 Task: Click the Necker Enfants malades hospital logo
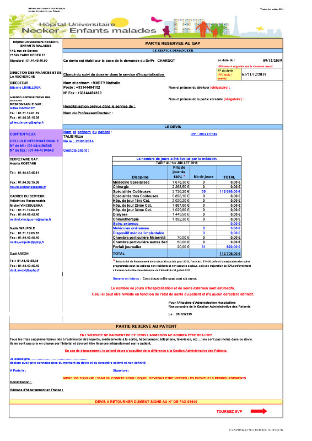pos(89,28)
